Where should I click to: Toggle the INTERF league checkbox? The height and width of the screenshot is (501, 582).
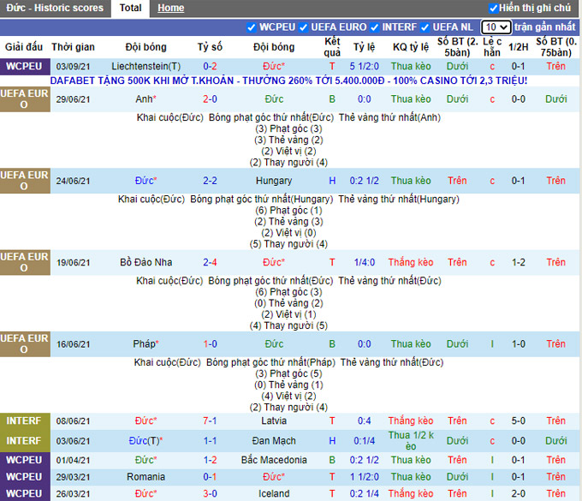click(375, 27)
